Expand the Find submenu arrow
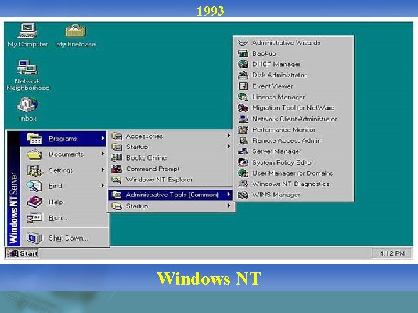 tap(103, 185)
